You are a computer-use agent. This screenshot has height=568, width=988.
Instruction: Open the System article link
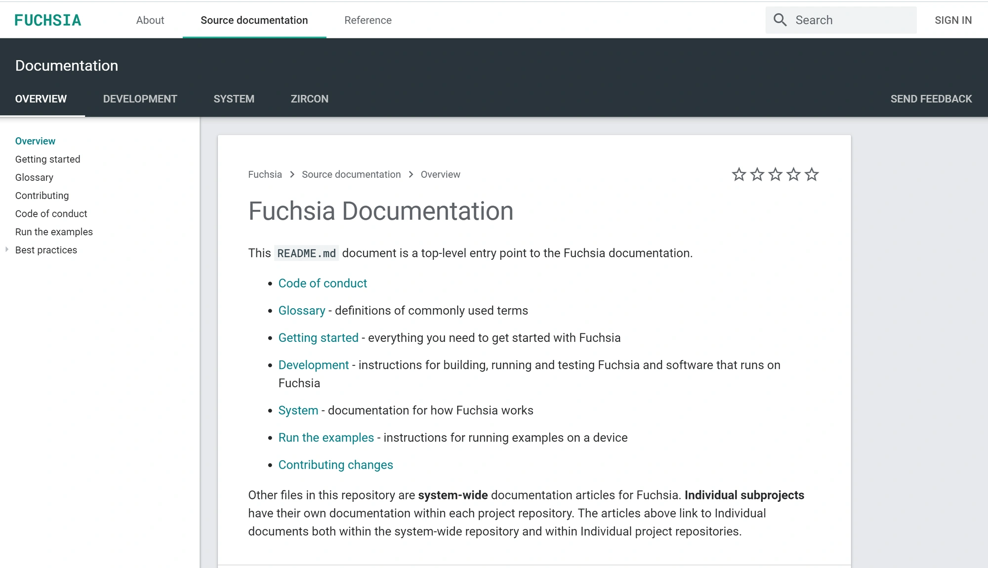point(298,410)
